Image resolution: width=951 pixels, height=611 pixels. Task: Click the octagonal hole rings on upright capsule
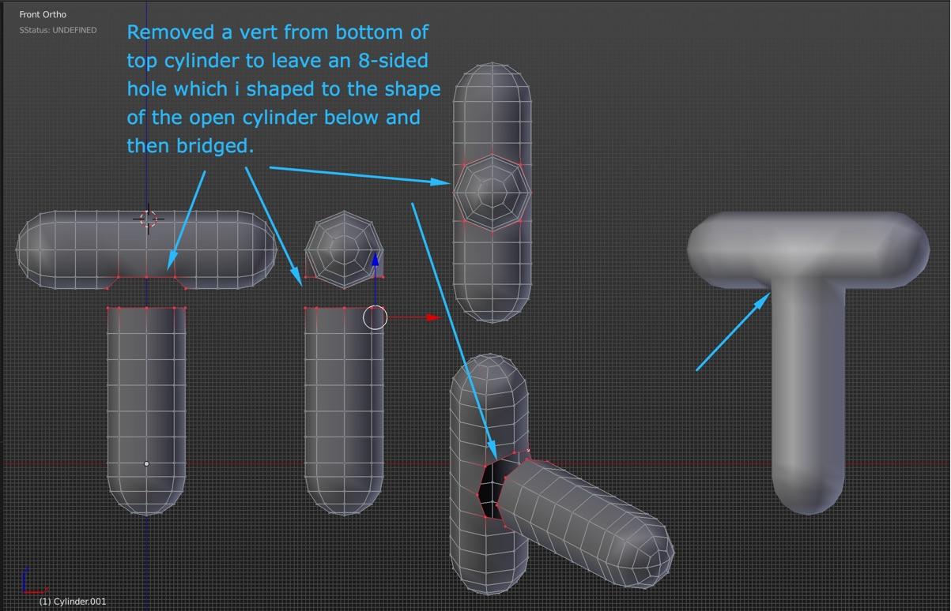click(492, 192)
